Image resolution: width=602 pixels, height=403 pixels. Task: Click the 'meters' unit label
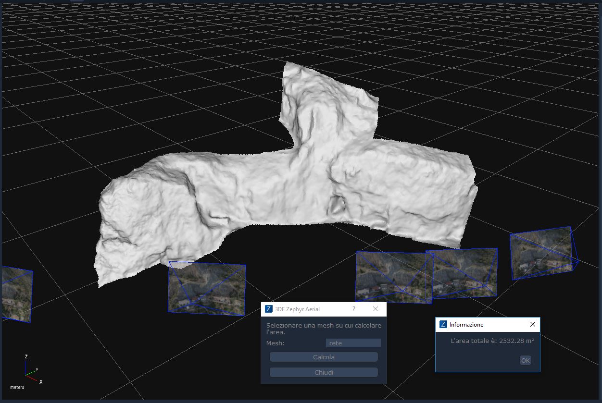tap(17, 387)
